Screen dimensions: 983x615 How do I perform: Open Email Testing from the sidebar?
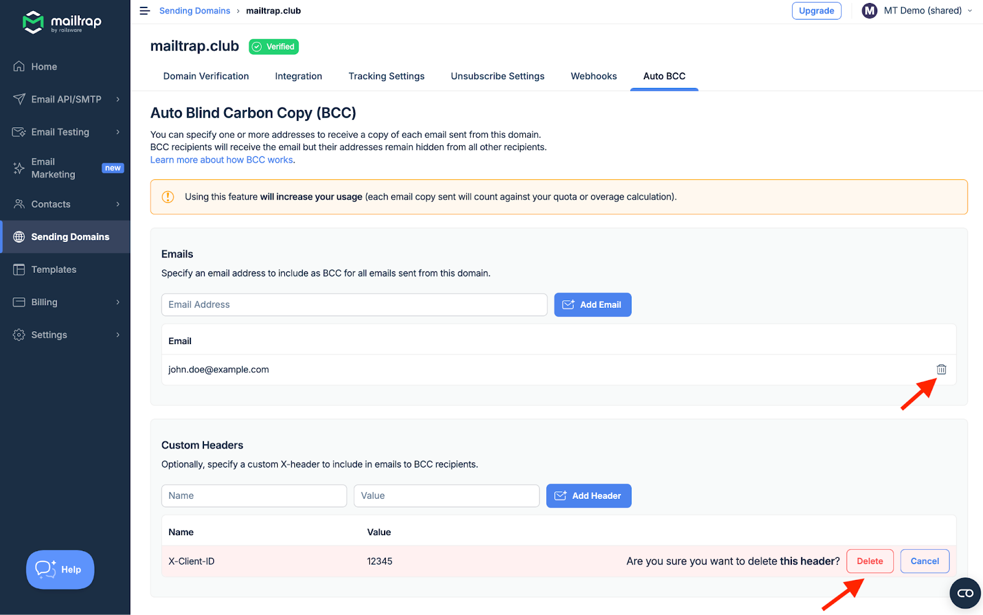60,131
